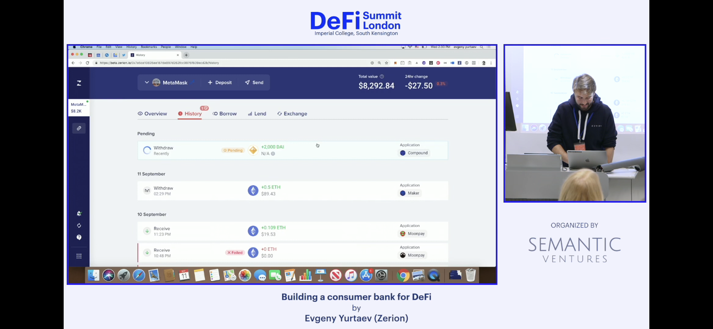Open a new Chrome tab with plus
Image resolution: width=713 pixels, height=329 pixels.
tap(186, 55)
